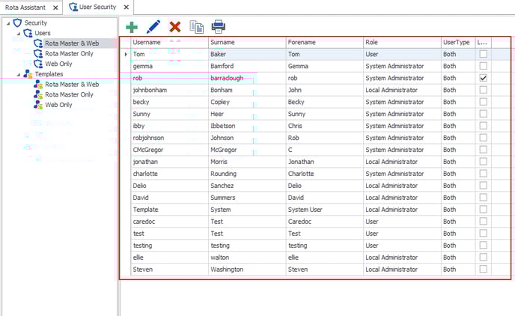Collapse the Templates tree node

pos(19,75)
